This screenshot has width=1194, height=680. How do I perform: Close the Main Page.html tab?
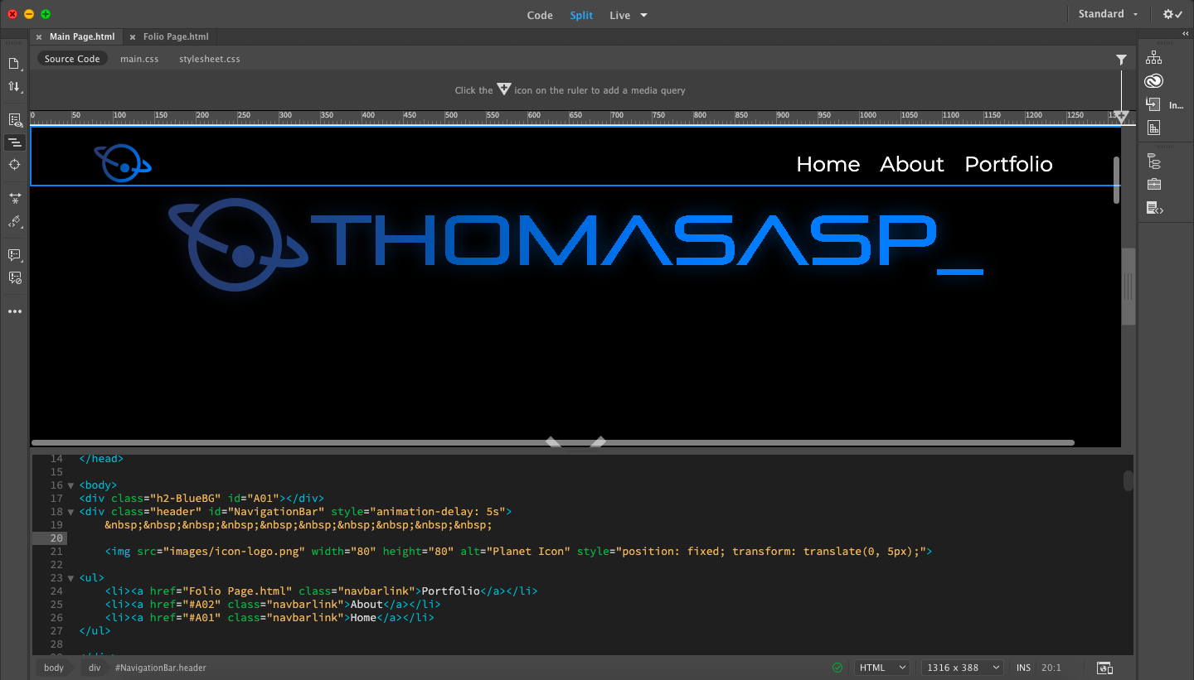[39, 37]
